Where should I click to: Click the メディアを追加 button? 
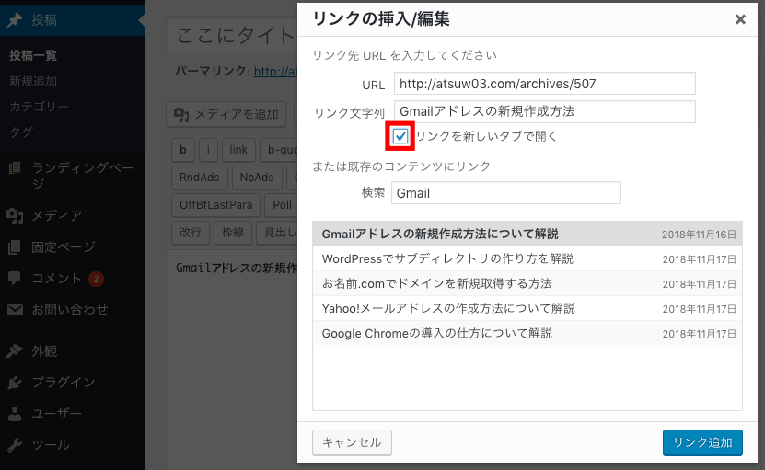(x=226, y=114)
